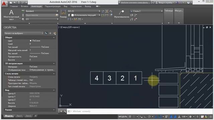Select the Многострочный текст tool
214x120 pixels.
(x=11, y=15)
